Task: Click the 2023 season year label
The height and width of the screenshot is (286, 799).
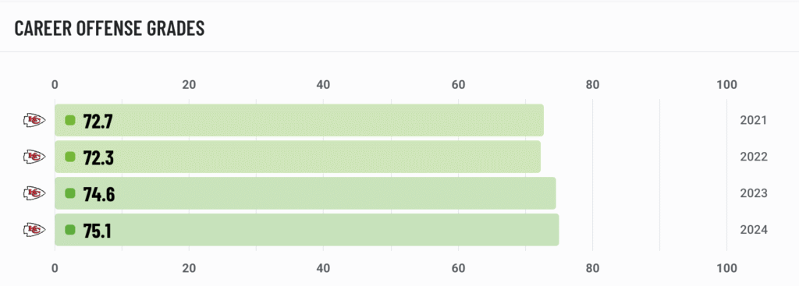Action: tap(754, 193)
